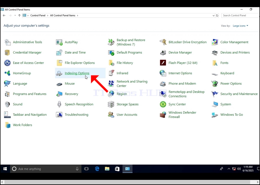Screen dimensions: 260x185
Task: Click the back navigation arrow
Action: (4, 15)
